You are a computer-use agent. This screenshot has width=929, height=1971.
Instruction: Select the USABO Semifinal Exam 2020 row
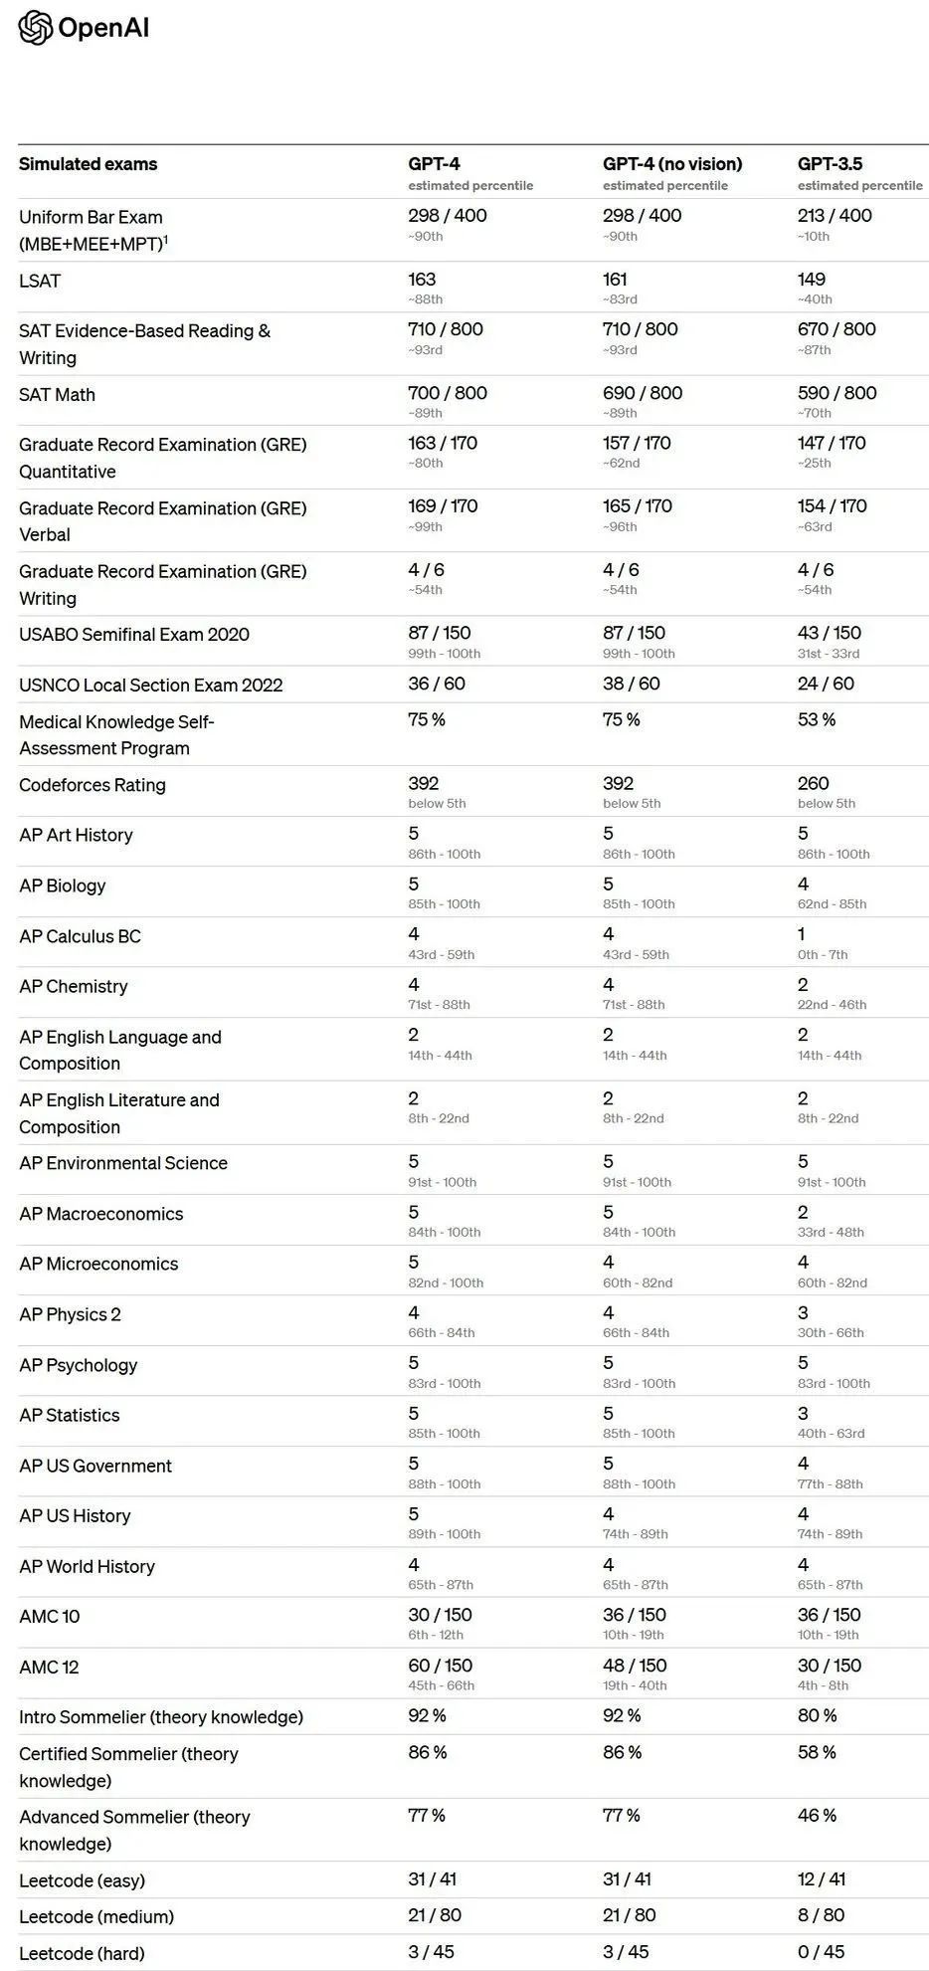click(x=473, y=641)
